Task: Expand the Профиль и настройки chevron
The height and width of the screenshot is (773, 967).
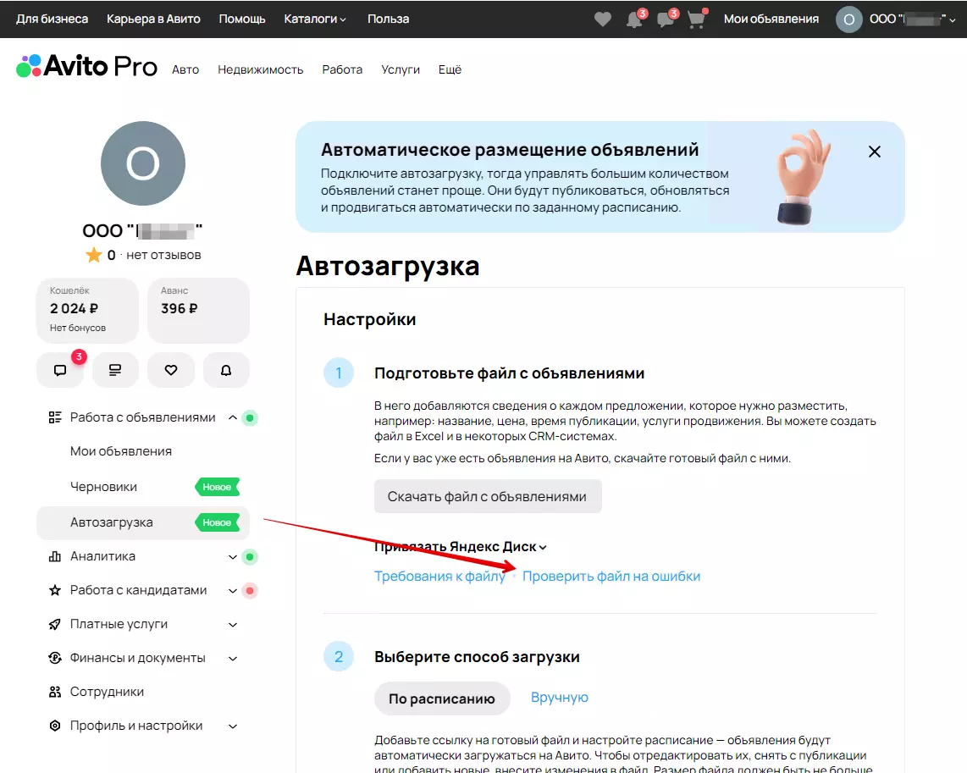Action: click(233, 726)
